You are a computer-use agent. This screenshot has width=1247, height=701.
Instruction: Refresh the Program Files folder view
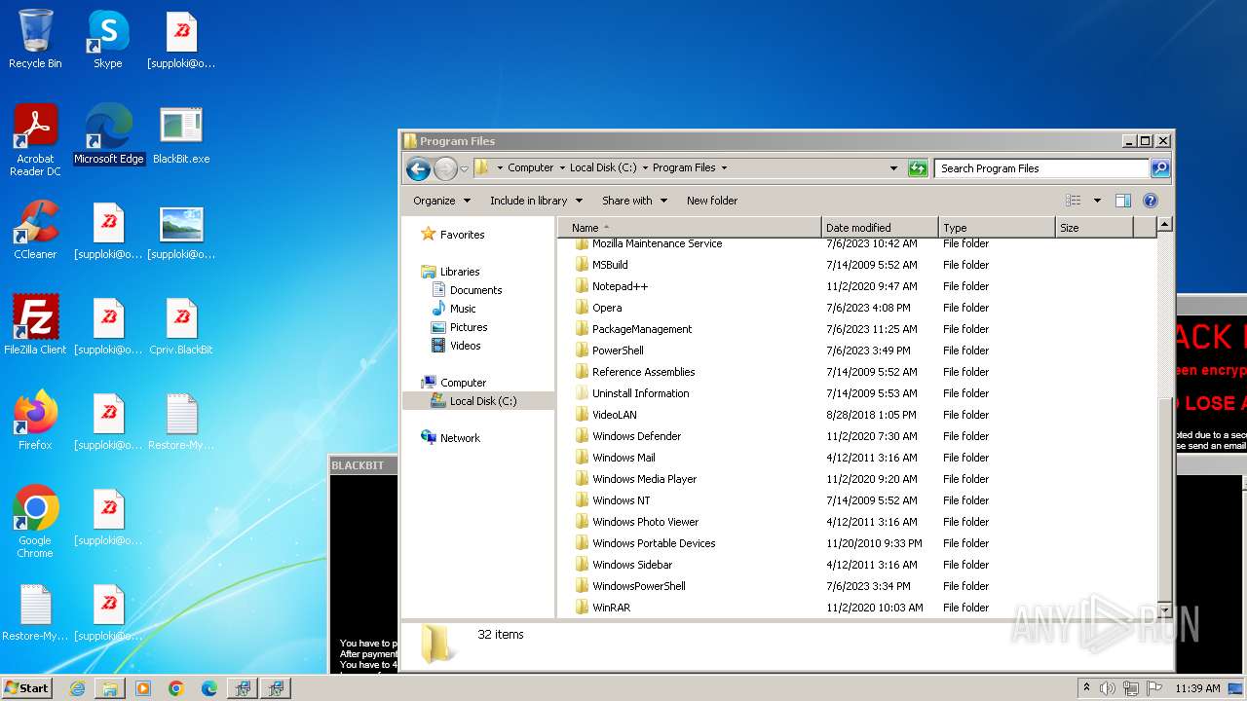pyautogui.click(x=918, y=168)
